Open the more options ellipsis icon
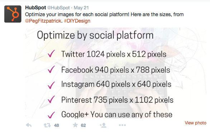Viewport: 210px width, 133px height. [122, 125]
